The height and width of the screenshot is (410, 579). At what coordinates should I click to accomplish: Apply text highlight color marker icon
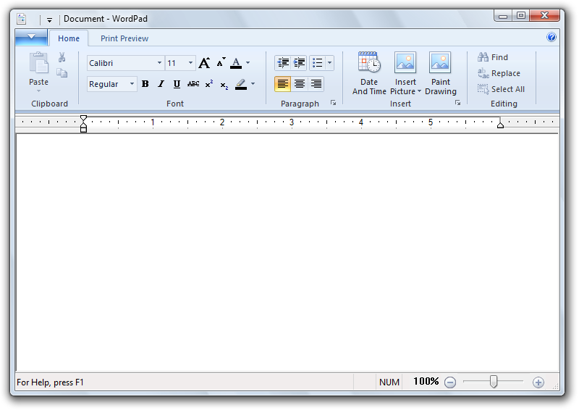(x=241, y=84)
